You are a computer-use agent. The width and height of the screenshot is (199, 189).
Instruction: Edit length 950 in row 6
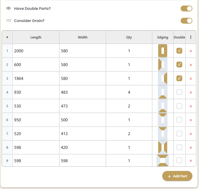[x=36, y=120]
